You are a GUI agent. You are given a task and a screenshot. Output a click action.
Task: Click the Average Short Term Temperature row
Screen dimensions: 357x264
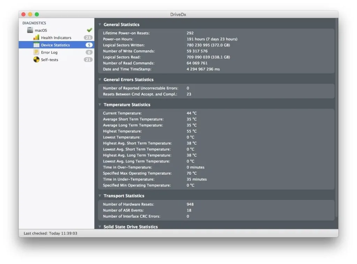point(216,119)
